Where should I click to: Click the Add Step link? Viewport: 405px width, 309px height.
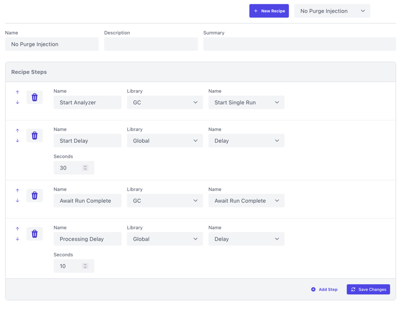(x=324, y=290)
